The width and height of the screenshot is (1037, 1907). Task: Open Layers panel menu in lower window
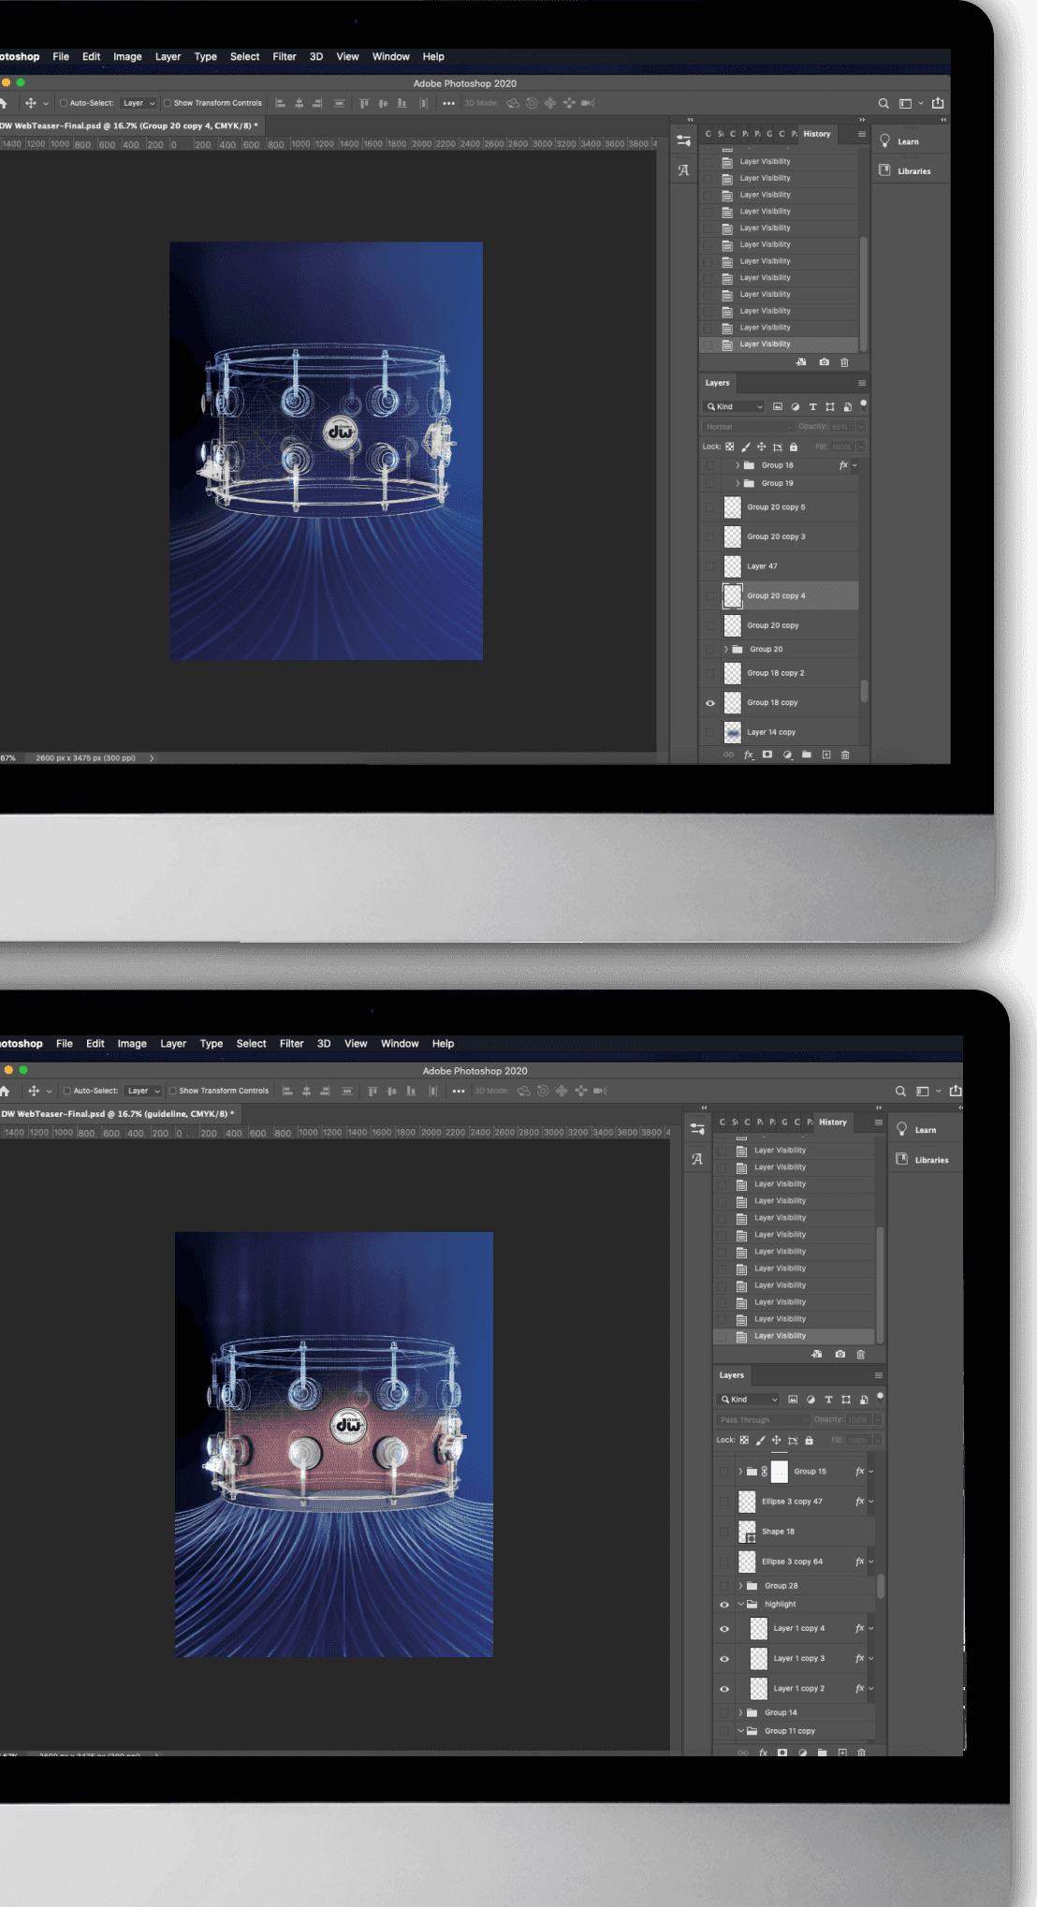pos(879,1375)
